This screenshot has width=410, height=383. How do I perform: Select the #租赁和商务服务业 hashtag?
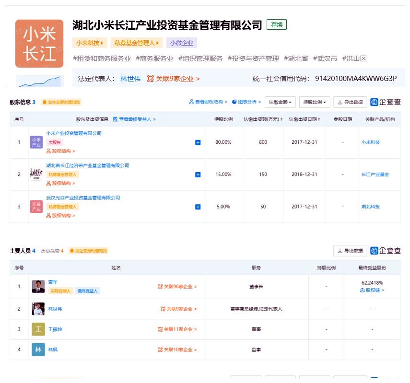point(102,58)
